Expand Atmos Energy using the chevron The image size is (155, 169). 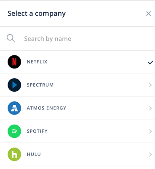tap(150, 108)
